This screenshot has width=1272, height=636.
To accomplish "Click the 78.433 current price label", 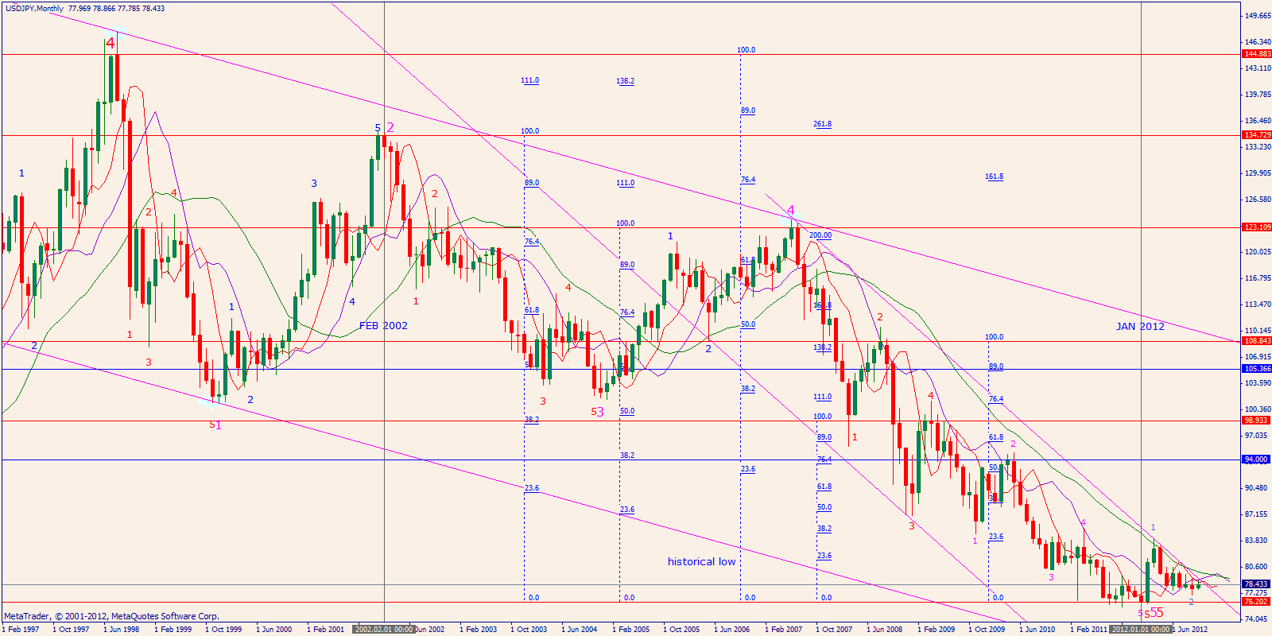I will [x=1257, y=584].
